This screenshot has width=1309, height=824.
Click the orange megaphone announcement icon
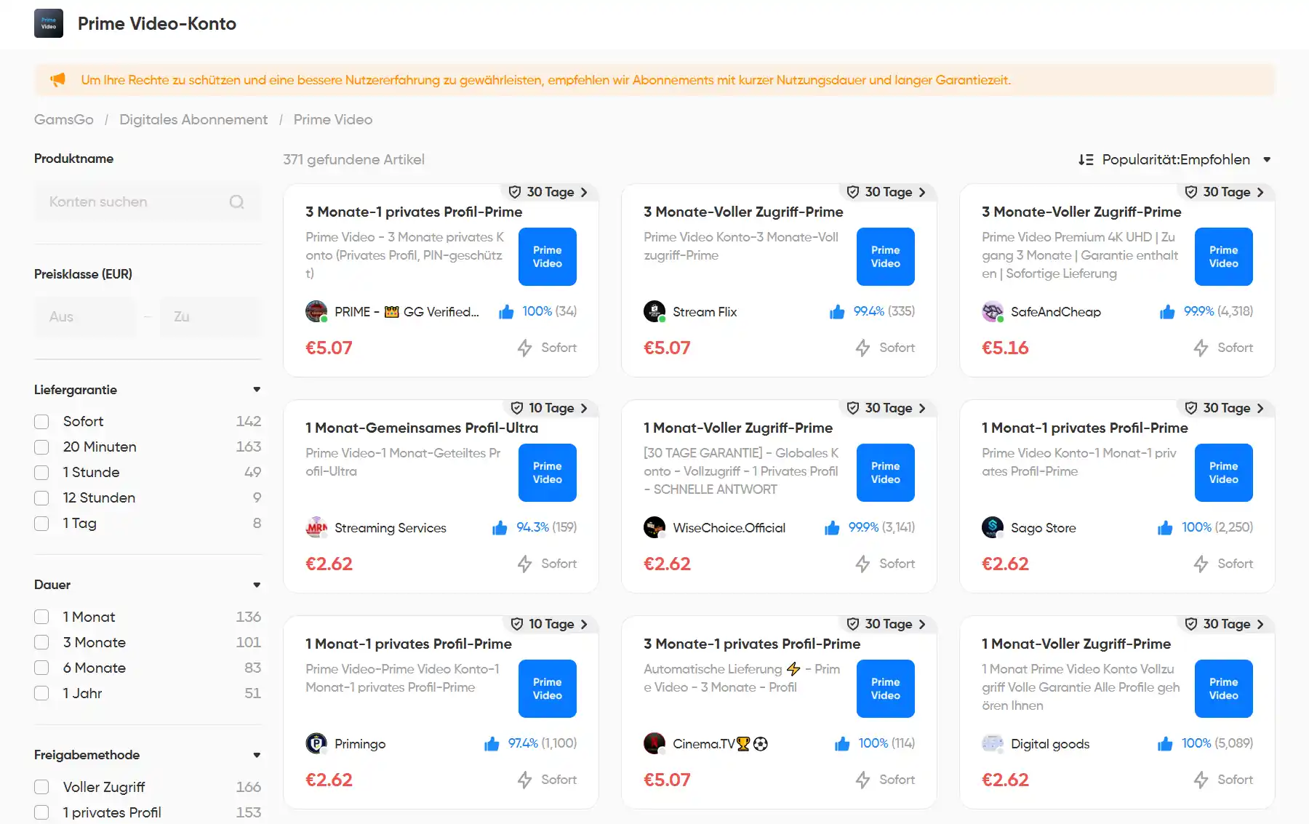[x=57, y=79]
